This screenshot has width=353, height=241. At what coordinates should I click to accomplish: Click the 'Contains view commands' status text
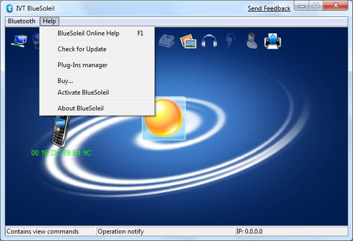tap(43, 231)
